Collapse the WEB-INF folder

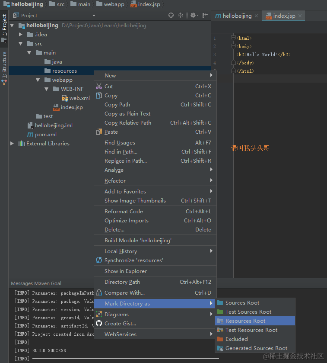point(47,89)
